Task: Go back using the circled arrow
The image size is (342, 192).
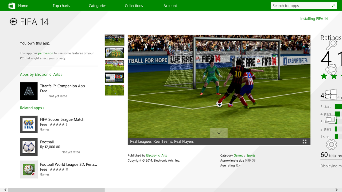Action: (13, 22)
